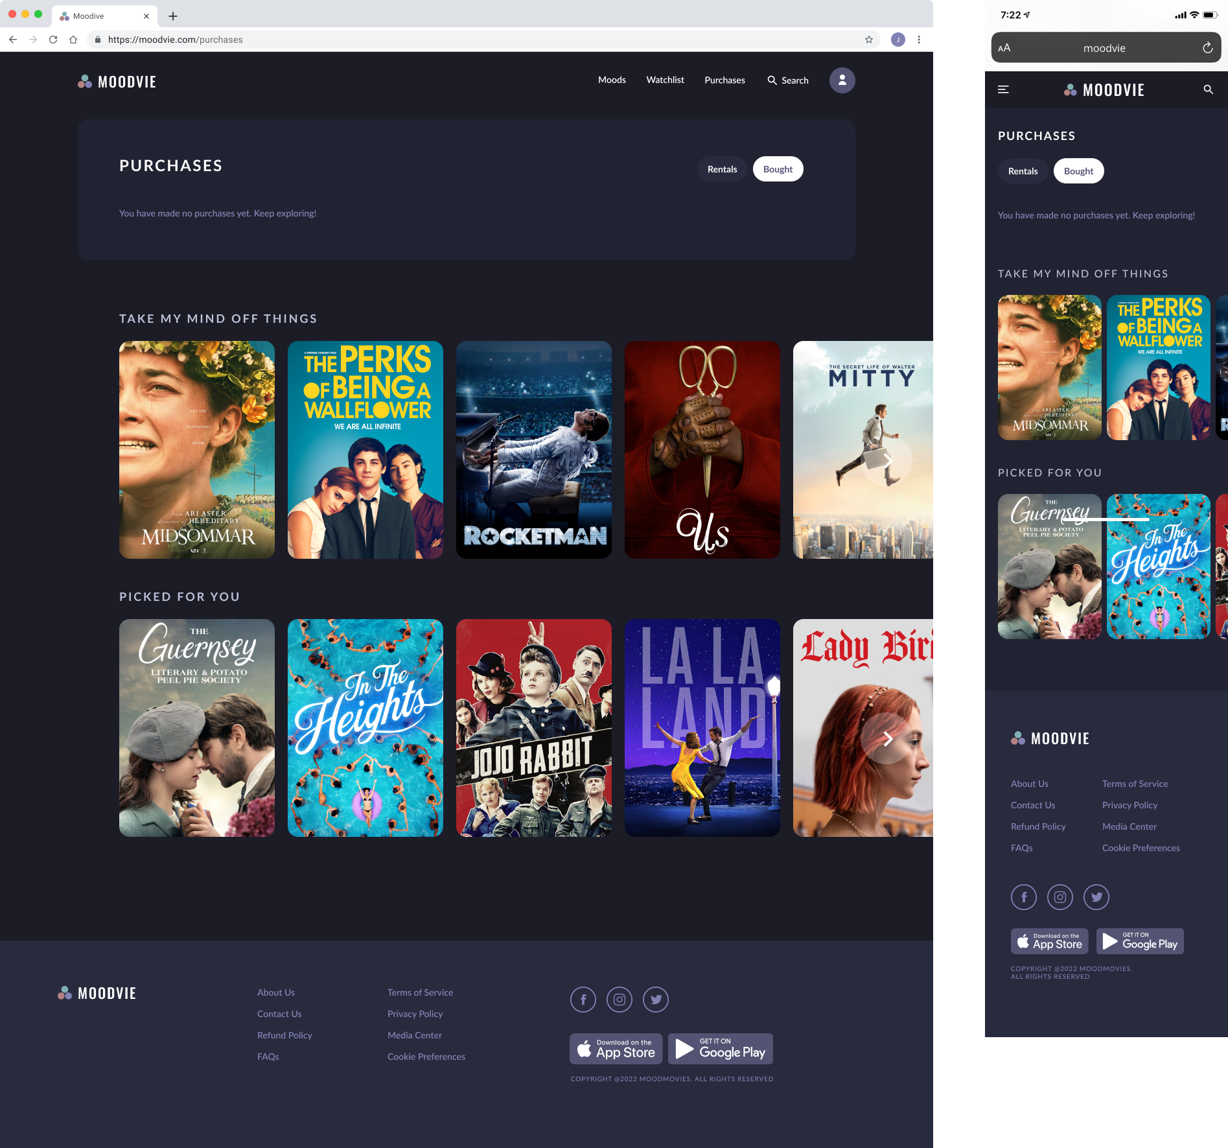Click About Us in desktop footer
The width and height of the screenshot is (1228, 1148).
click(276, 992)
